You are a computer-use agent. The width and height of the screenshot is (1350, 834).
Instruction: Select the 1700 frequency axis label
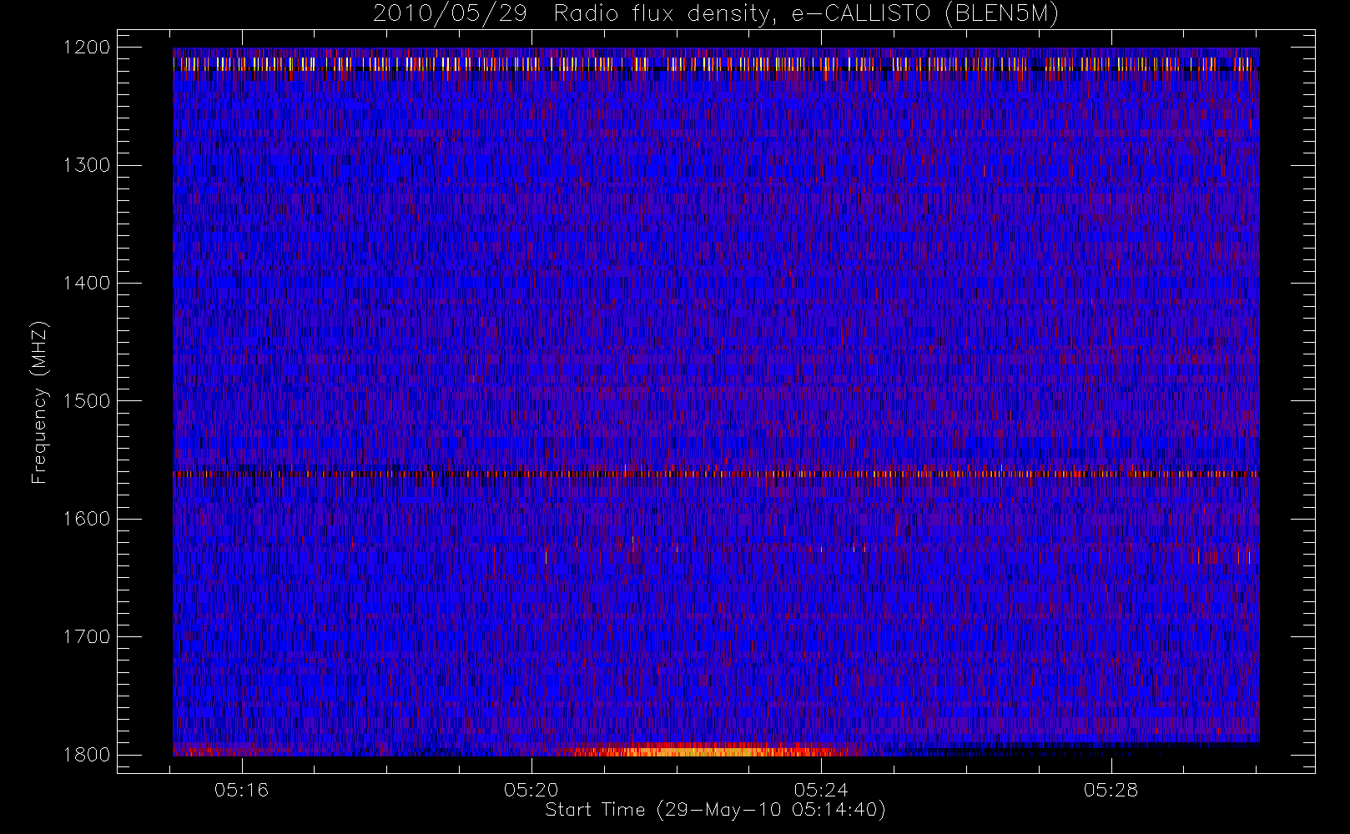coord(87,637)
